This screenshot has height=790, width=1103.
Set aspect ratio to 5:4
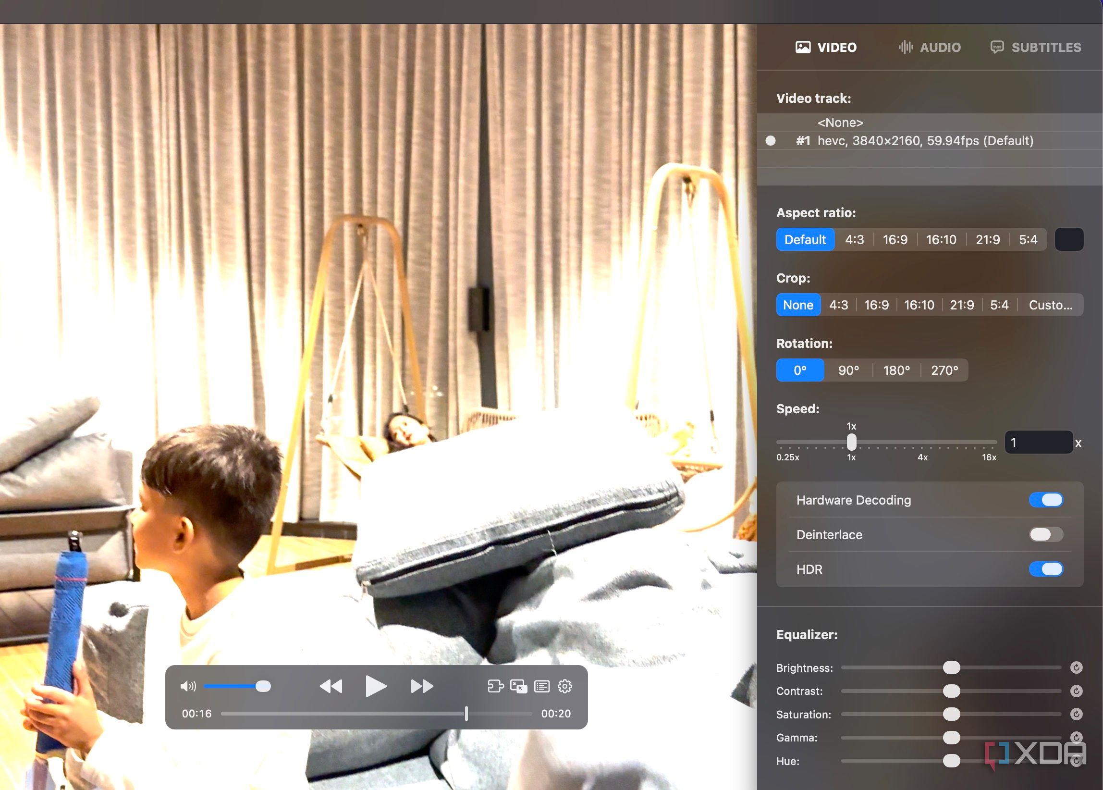[x=1028, y=239]
